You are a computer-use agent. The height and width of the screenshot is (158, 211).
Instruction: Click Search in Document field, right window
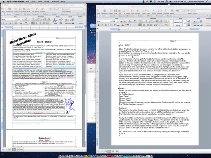point(193,11)
